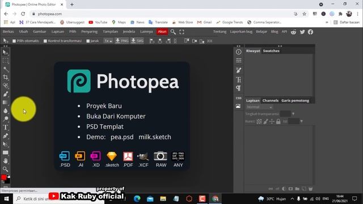363x204 pixels.
Task: Click Proyek Baru link
Action: (x=104, y=106)
